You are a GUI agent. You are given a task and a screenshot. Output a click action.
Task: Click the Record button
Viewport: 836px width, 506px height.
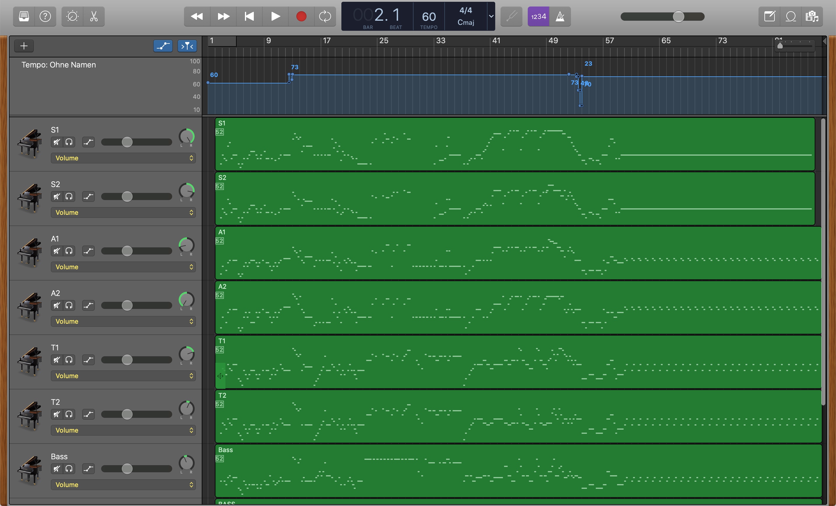pyautogui.click(x=301, y=16)
